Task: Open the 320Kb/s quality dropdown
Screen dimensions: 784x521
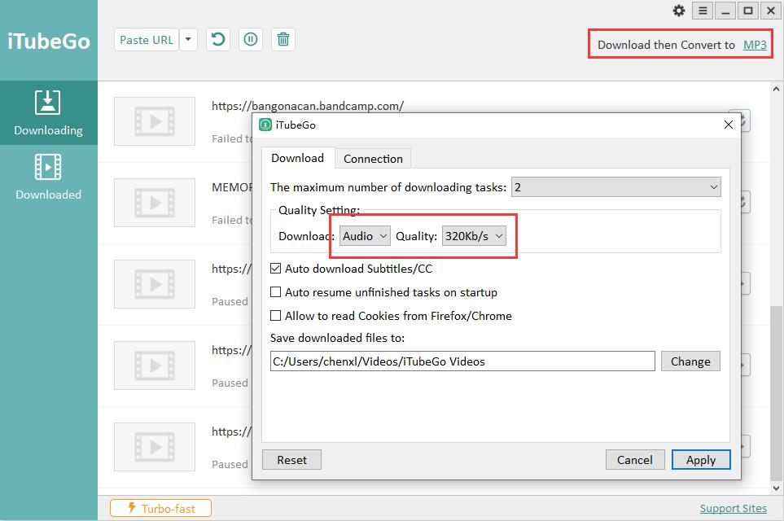Action: 474,236
